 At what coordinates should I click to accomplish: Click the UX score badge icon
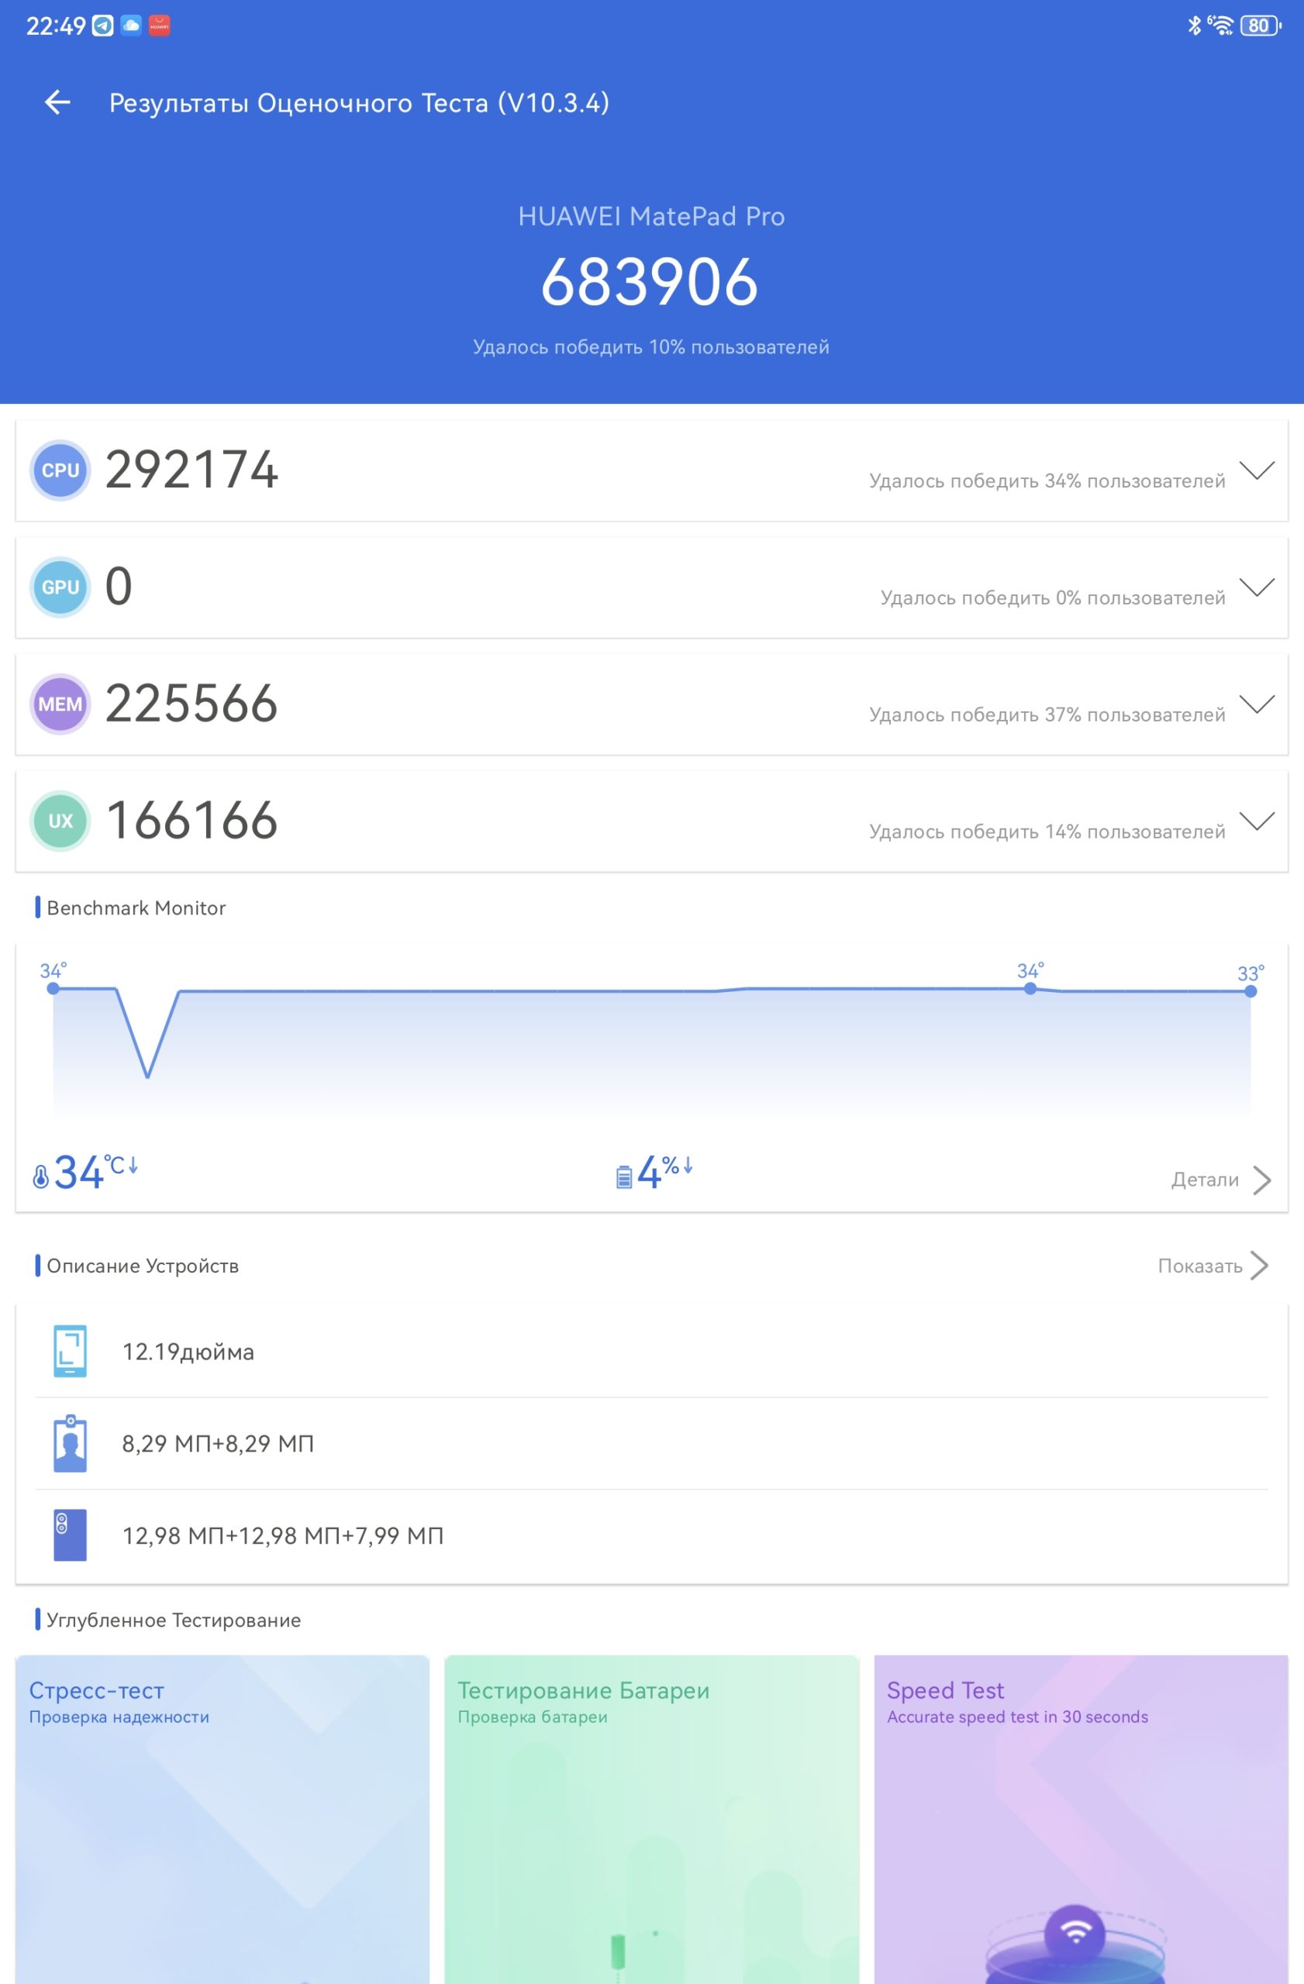[60, 820]
